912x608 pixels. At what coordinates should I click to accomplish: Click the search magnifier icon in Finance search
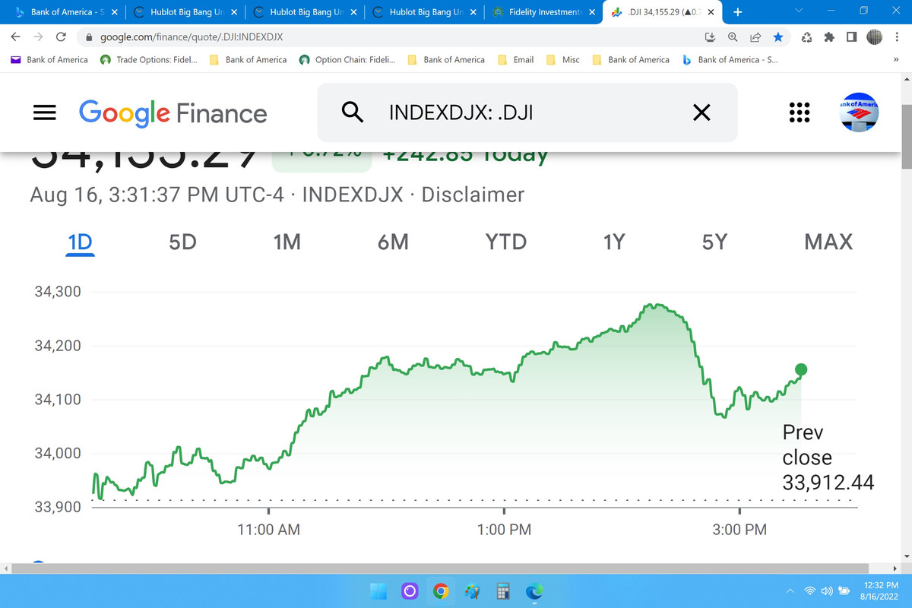pyautogui.click(x=353, y=112)
